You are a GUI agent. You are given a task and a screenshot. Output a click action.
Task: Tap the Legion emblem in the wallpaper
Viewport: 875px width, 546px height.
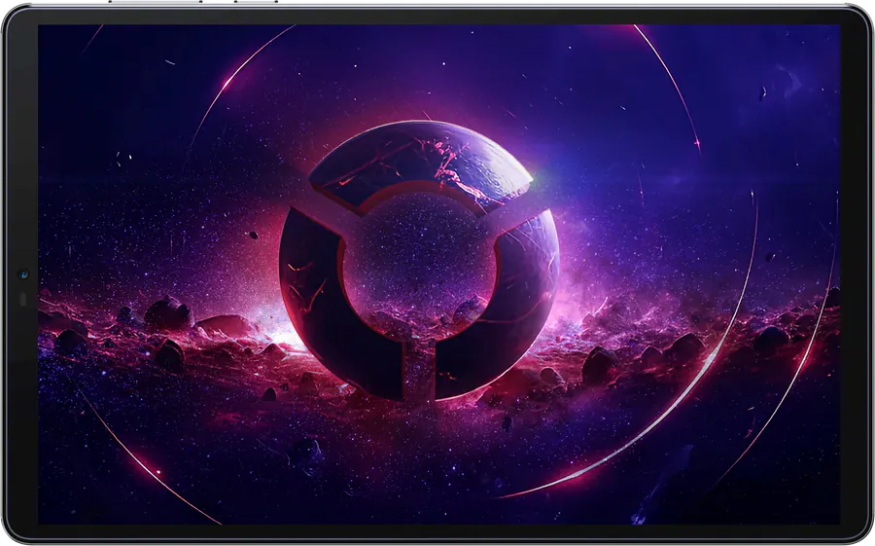coord(419,261)
